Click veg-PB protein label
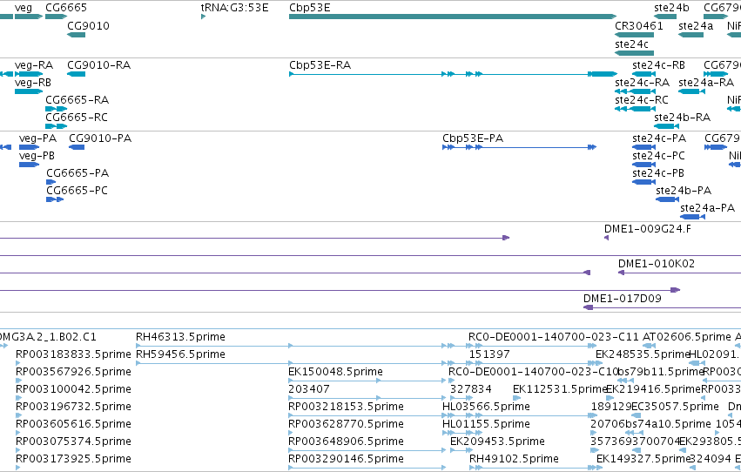Screen dimensions: 741x472 click(x=37, y=155)
